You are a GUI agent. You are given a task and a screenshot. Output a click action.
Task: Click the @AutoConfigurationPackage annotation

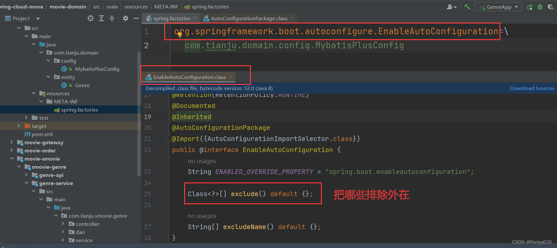click(x=221, y=128)
